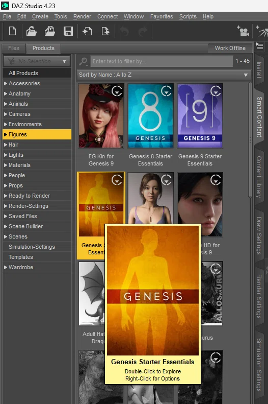Click the Work Offline button
268x404 pixels.
pos(230,48)
